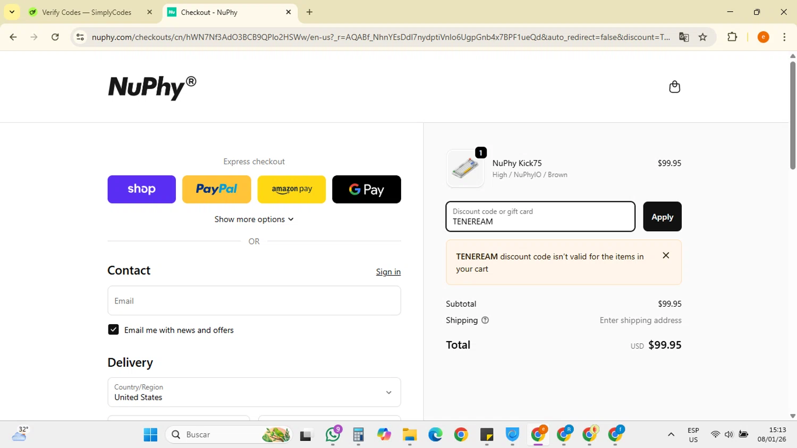Open WhatsApp from the taskbar

pos(333,435)
